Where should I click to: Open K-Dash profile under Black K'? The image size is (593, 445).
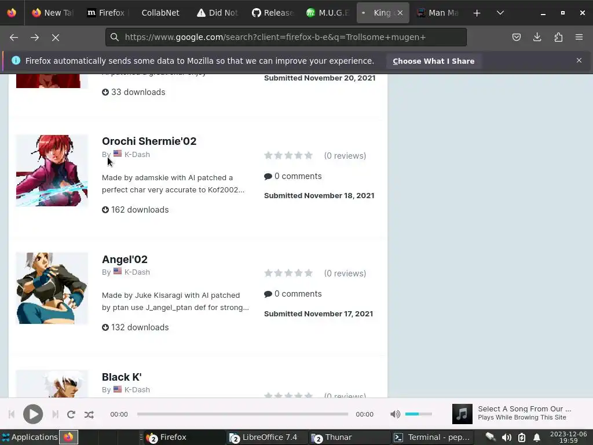coord(137,390)
